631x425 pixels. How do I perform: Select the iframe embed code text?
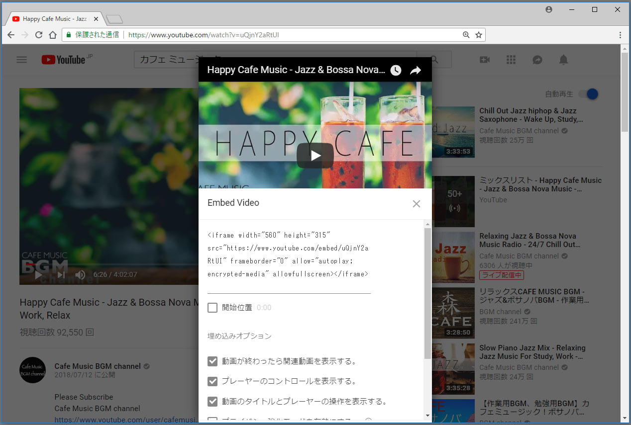tap(289, 255)
